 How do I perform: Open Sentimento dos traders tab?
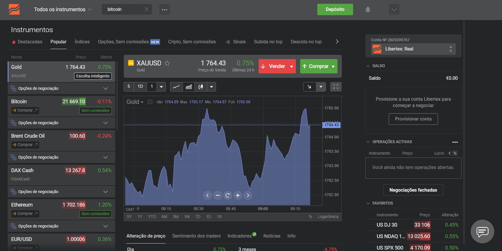tap(196, 236)
